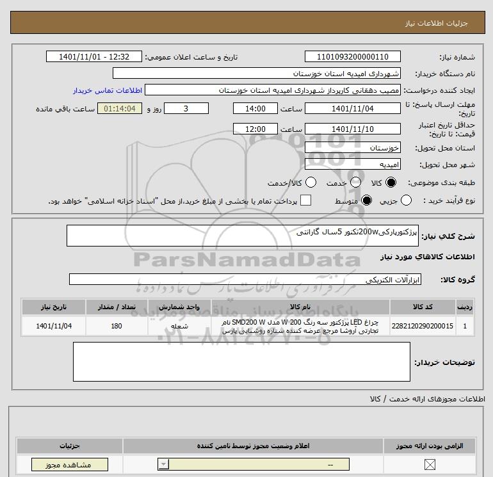Click the remaining days field showing 3
The width and height of the screenshot is (493, 477).
186,108
